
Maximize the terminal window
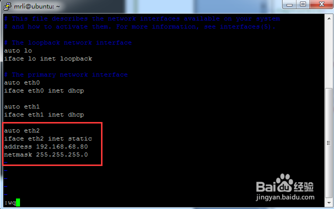click(x=303, y=4)
